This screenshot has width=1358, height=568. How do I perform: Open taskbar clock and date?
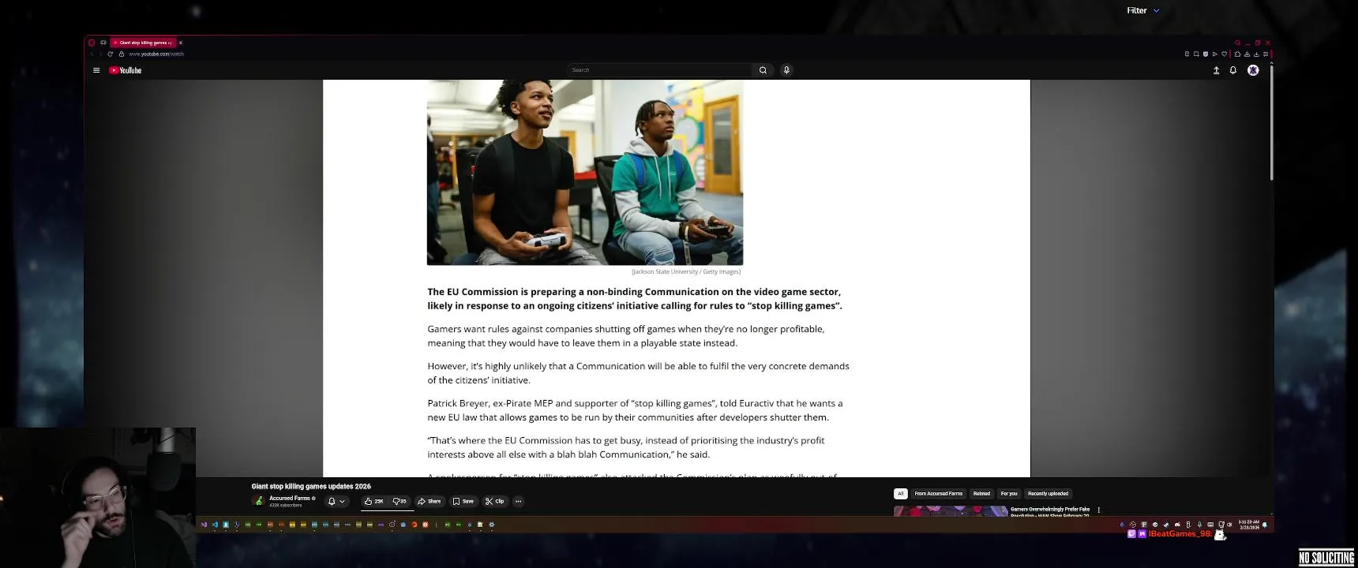[x=1249, y=525]
